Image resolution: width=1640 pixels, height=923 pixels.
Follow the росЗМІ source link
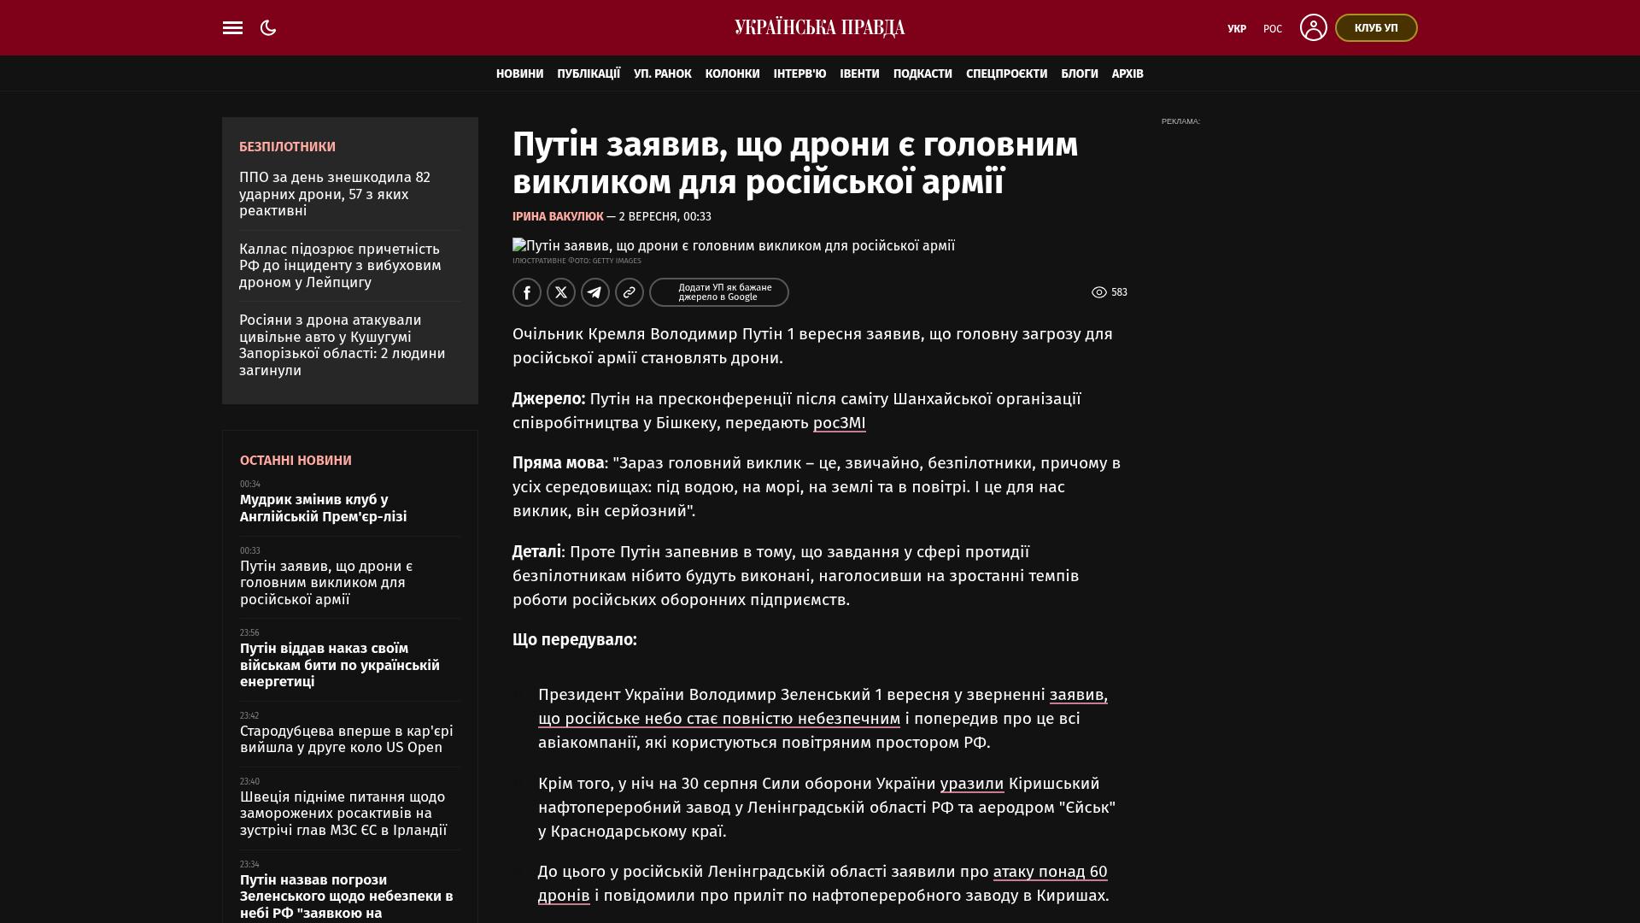pos(839,423)
